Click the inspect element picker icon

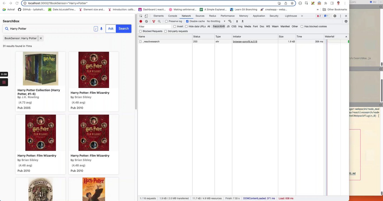(141, 16)
